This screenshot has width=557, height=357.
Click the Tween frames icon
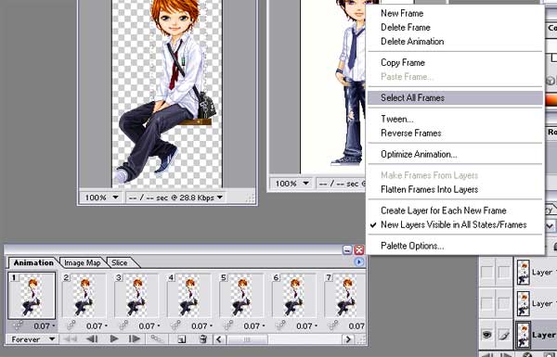[156, 339]
